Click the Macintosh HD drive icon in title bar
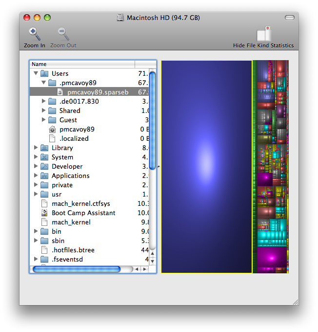 [120, 18]
